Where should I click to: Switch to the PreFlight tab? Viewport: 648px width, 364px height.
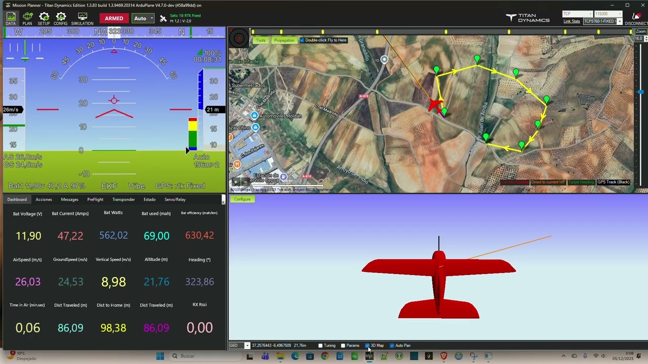coord(95,200)
